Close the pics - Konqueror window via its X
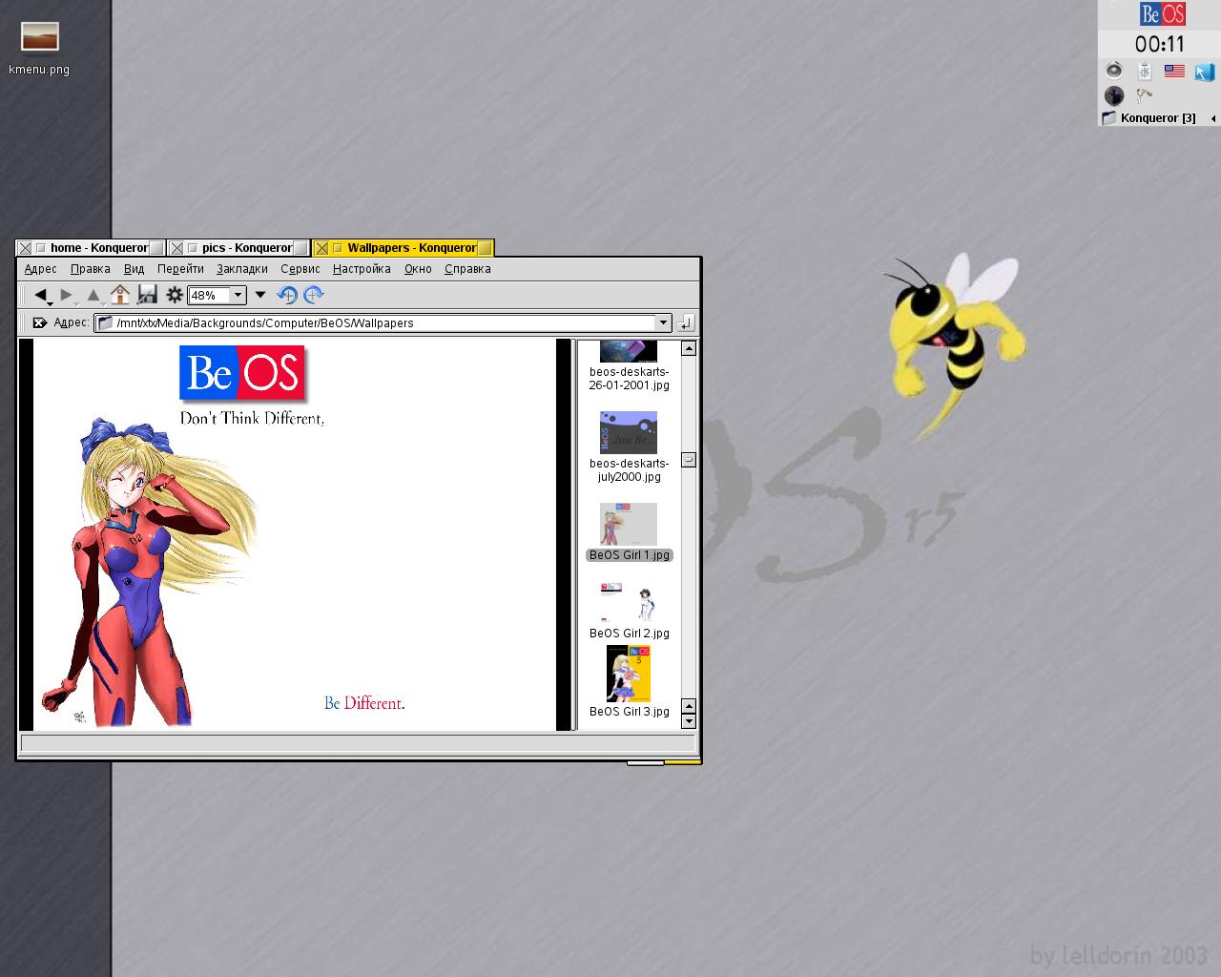1221x977 pixels. pyautogui.click(x=176, y=248)
